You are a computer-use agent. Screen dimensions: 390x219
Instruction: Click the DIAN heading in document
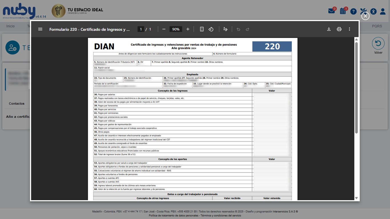(x=104, y=46)
